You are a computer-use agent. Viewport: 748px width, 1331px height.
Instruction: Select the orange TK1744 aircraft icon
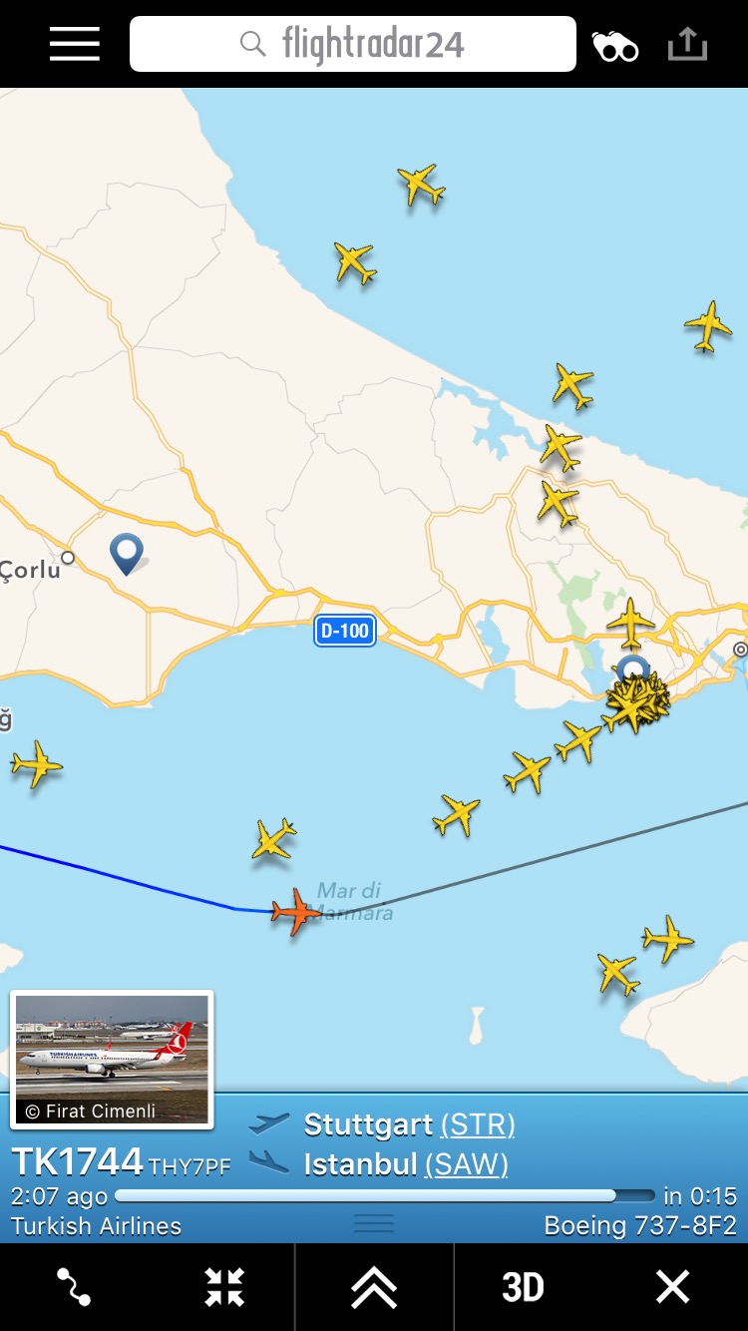coord(295,911)
